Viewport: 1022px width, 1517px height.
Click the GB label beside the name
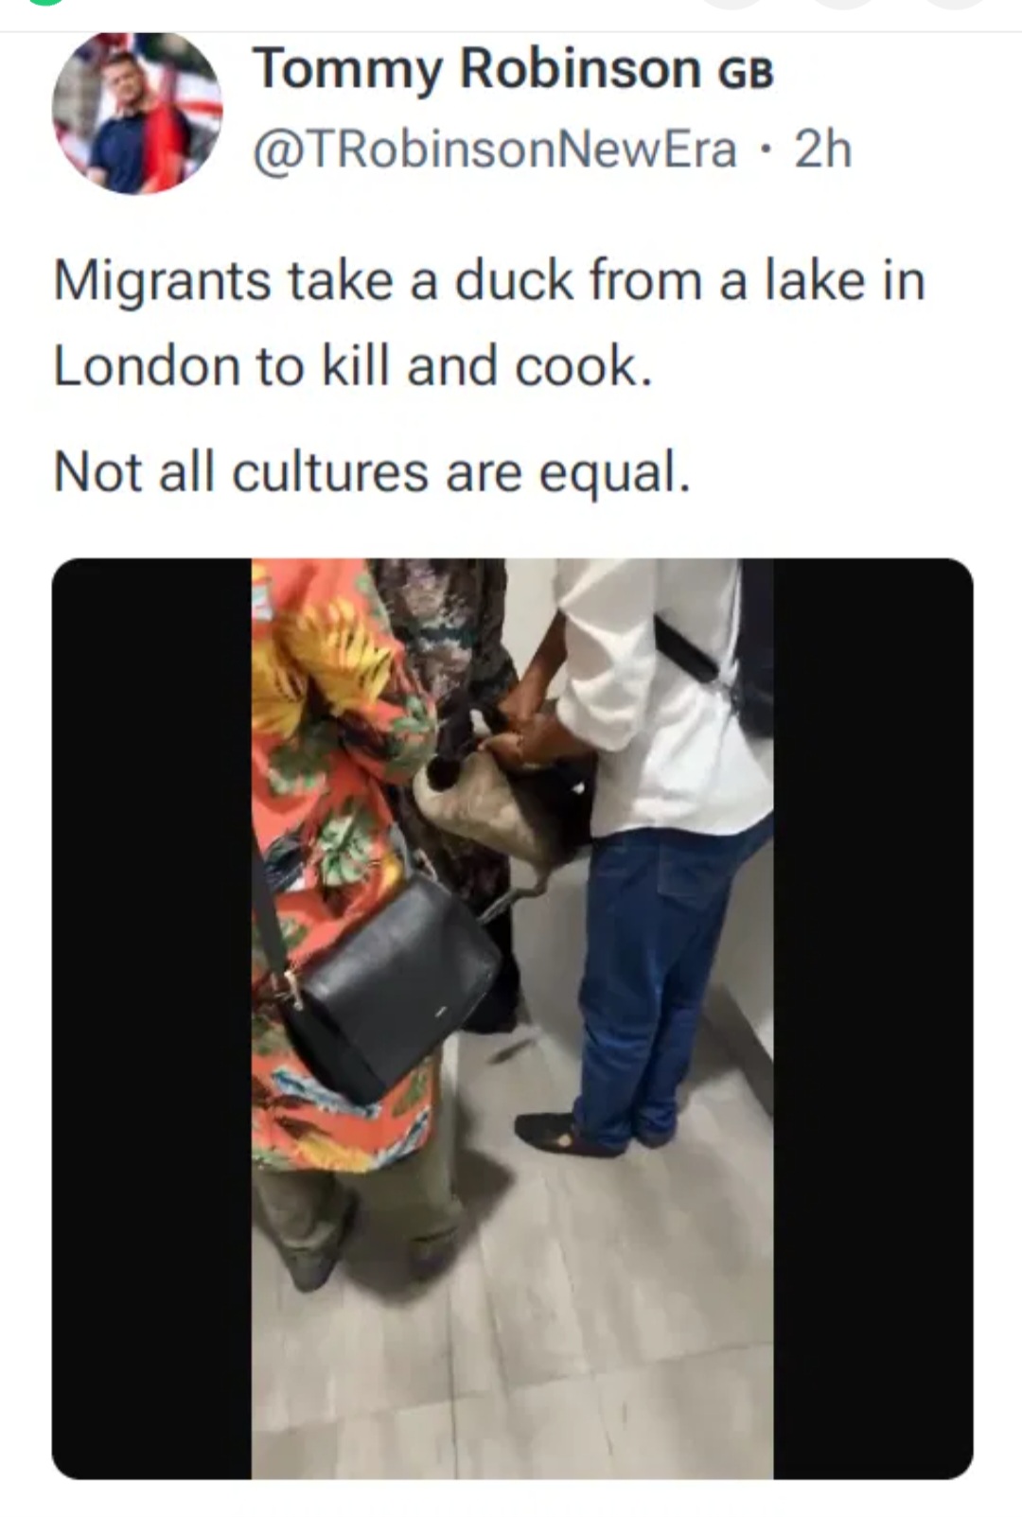pos(747,72)
